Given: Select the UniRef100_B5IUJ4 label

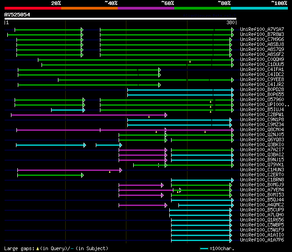Looking at the screenshot, I should click(262, 110).
